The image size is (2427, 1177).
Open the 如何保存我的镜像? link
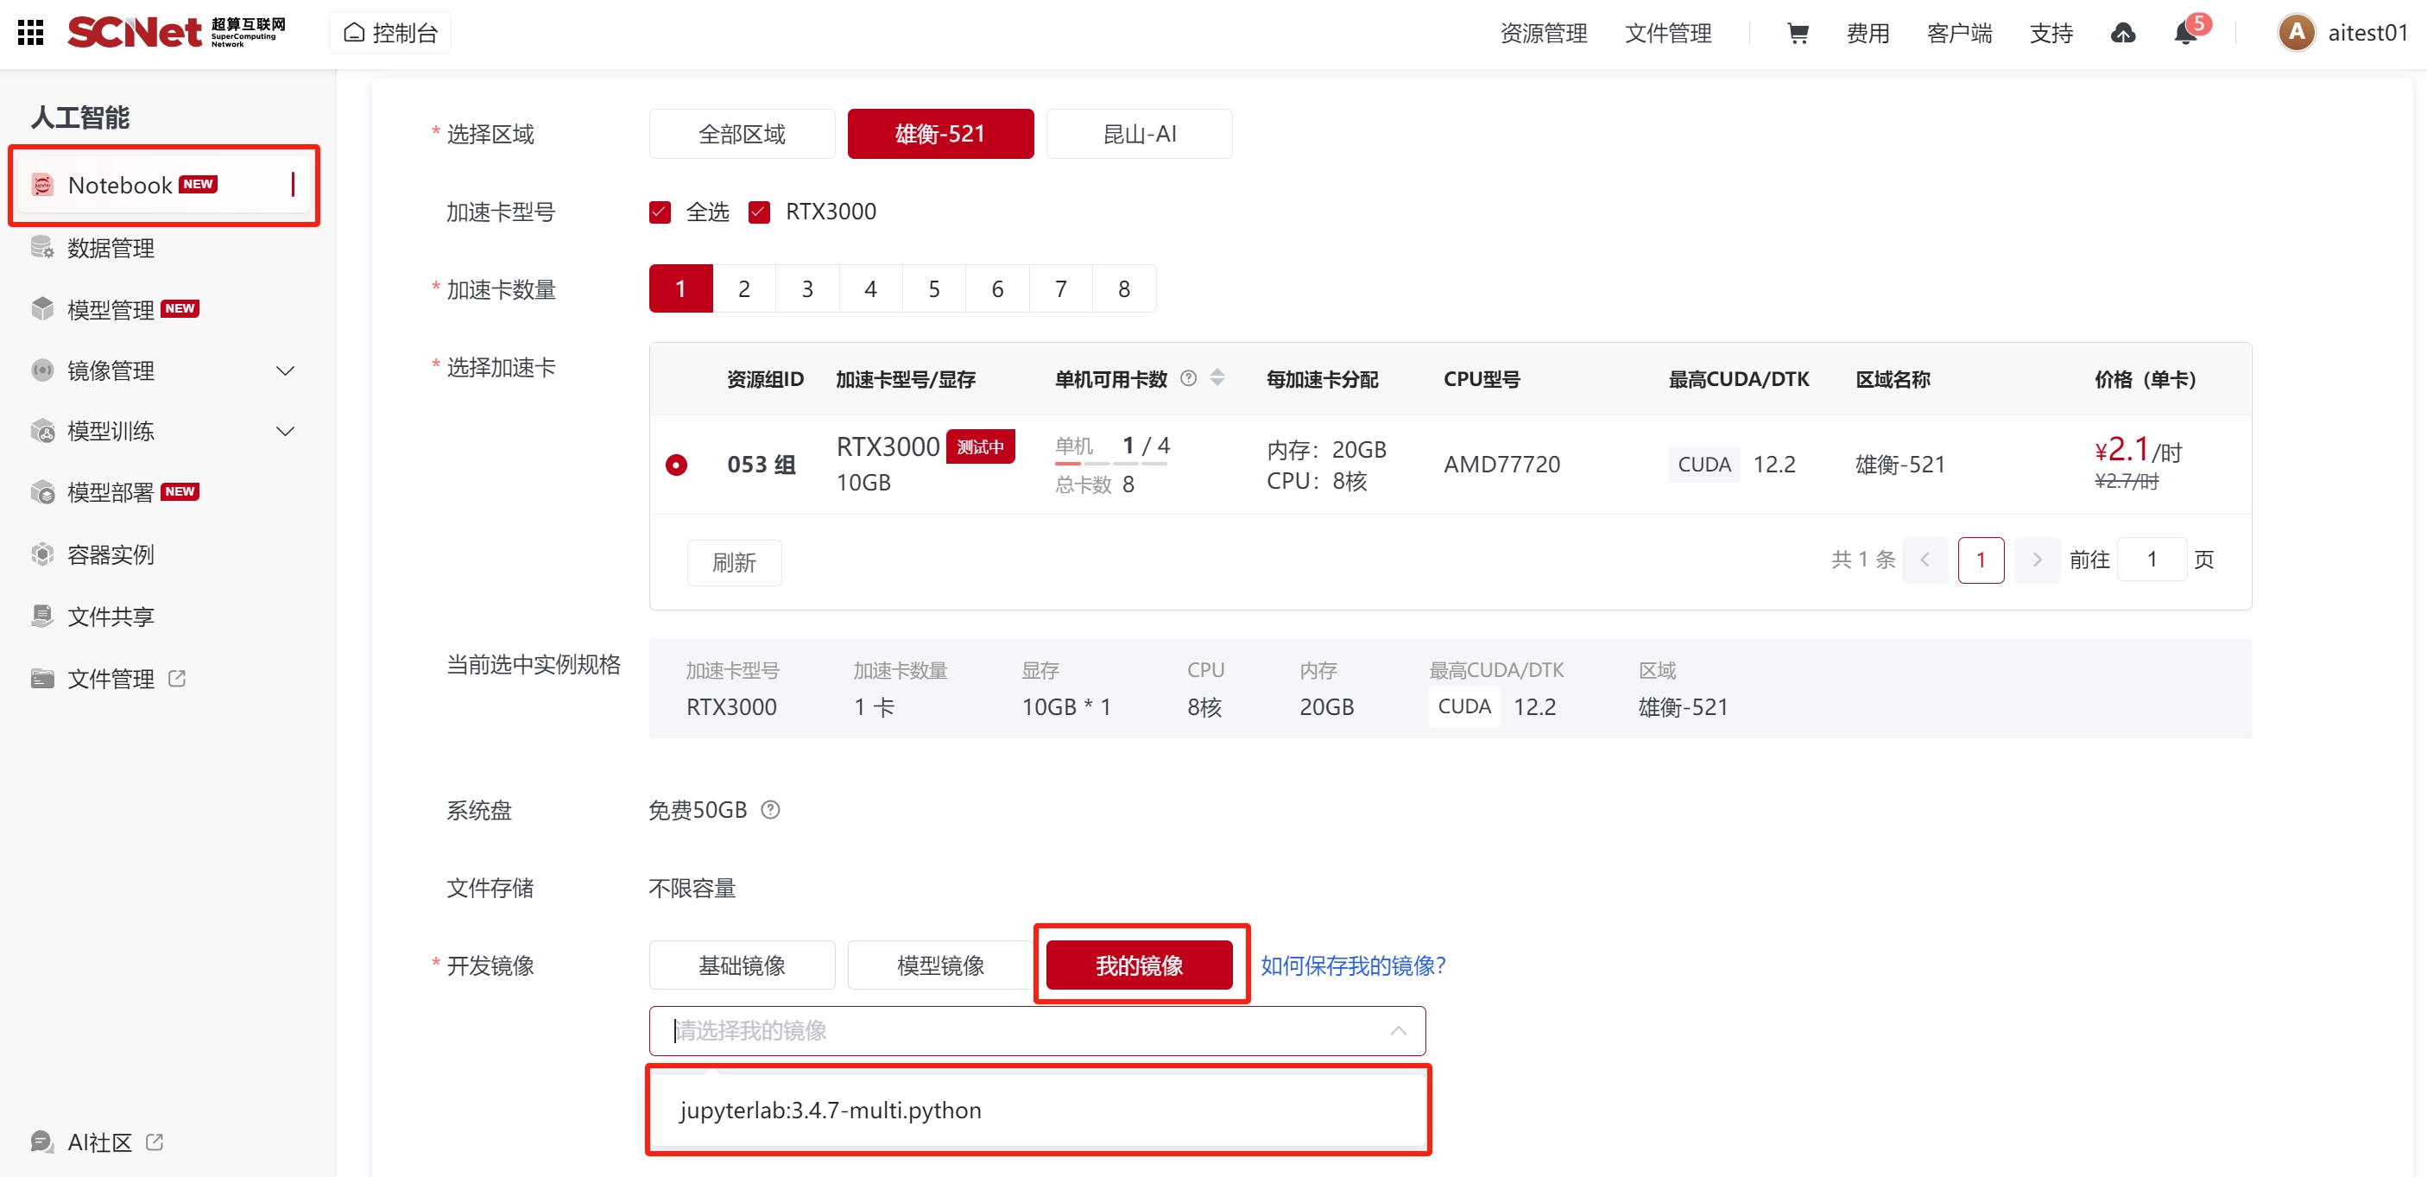(1352, 965)
